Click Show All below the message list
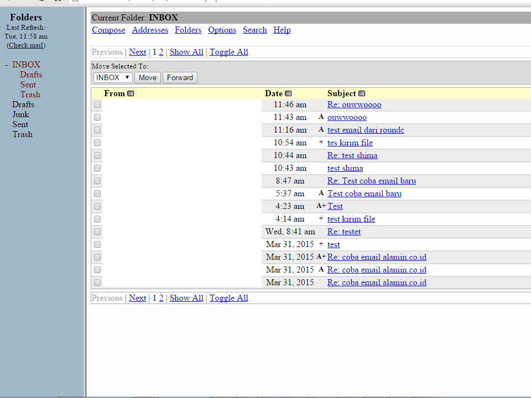This screenshot has width=531, height=398. point(186,298)
